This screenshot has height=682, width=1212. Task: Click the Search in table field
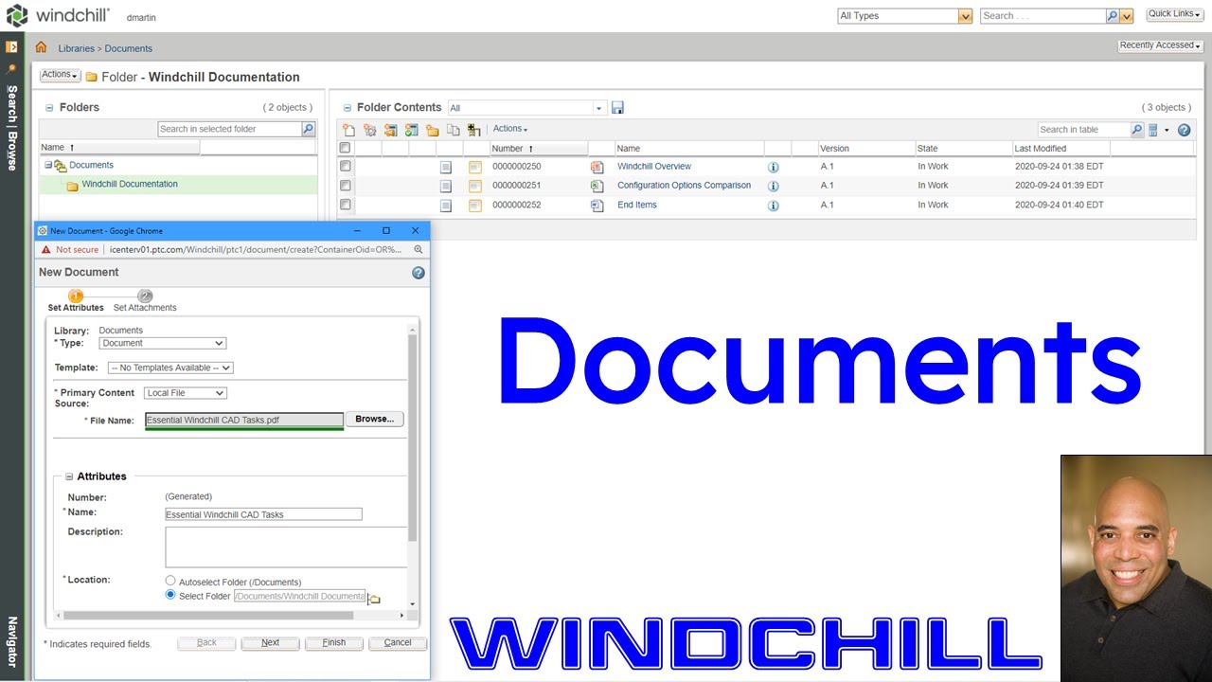tap(1083, 130)
